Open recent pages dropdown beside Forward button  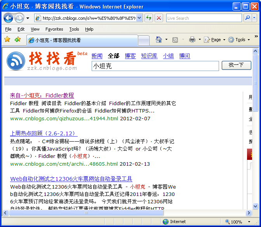(x=28, y=18)
